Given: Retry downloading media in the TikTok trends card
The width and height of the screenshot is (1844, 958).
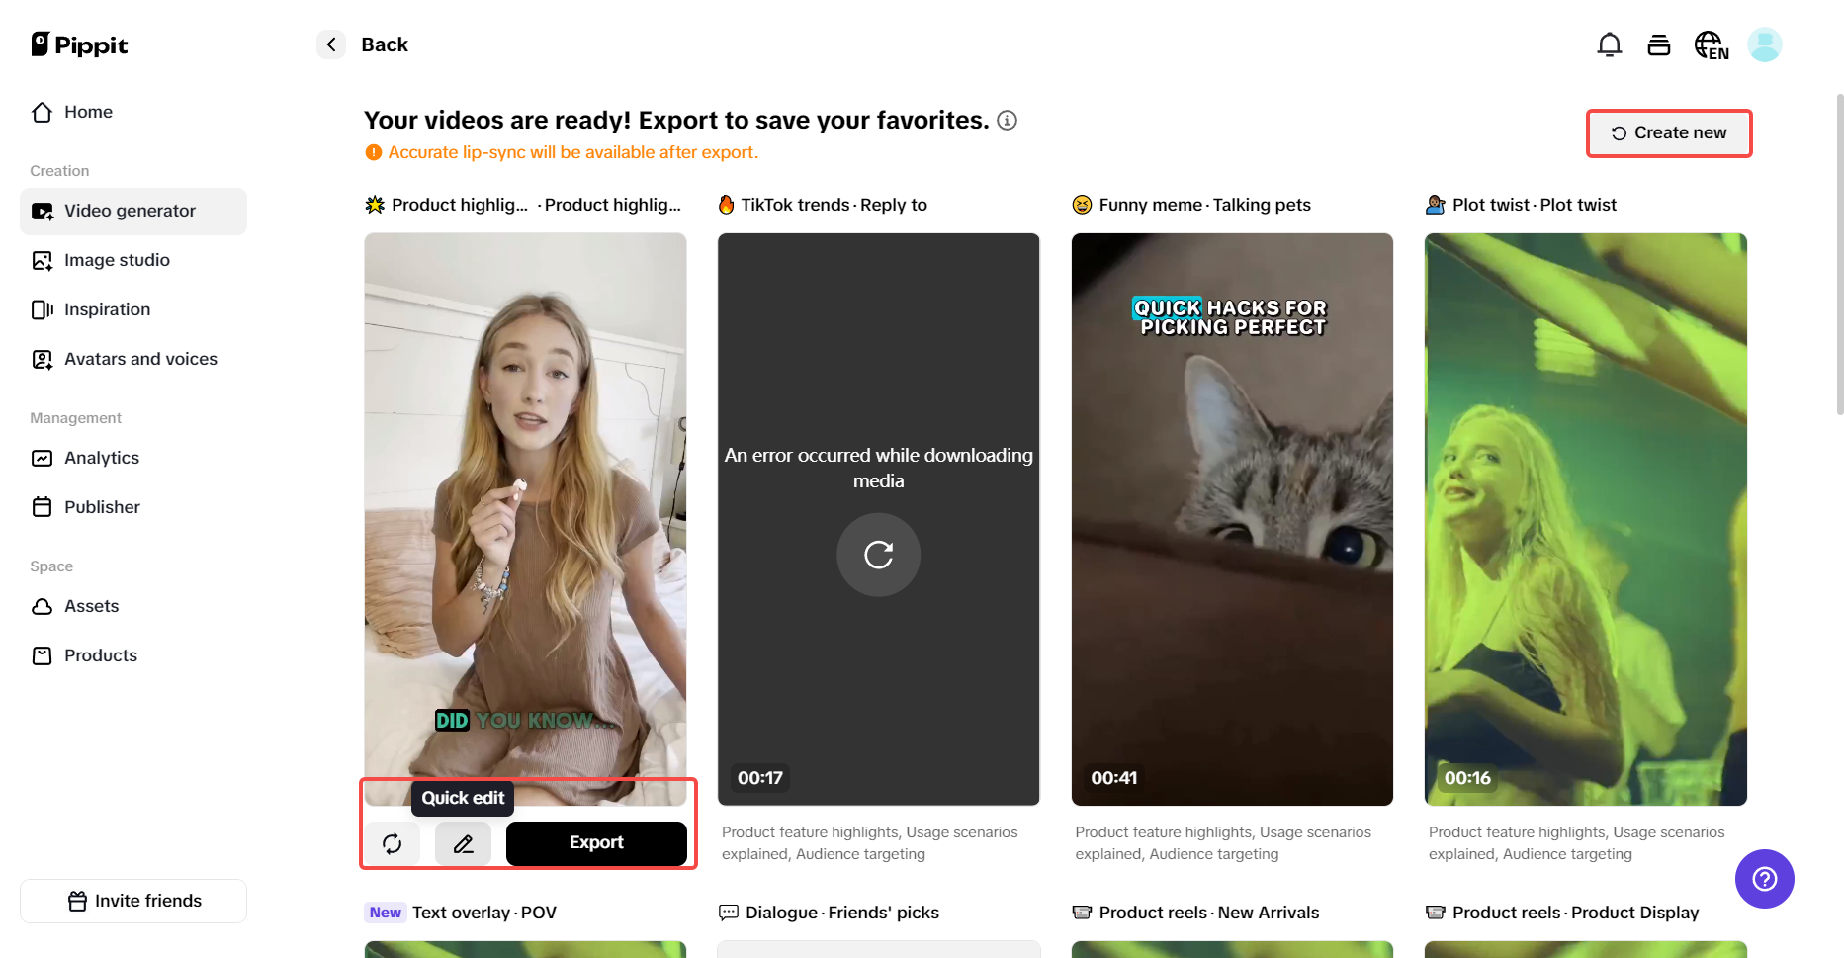Looking at the screenshot, I should 879,555.
